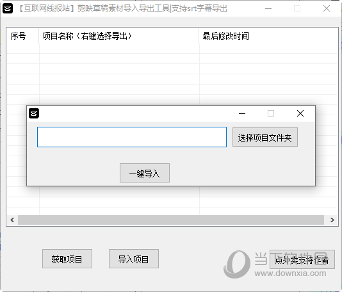Viewport: 342px width, 292px height.
Task: Click the horizontal scrollbar left arrow
Action: (12, 220)
